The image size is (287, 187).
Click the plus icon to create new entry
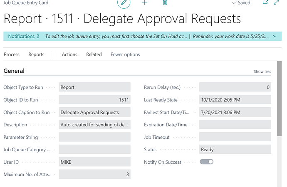[x=144, y=2]
